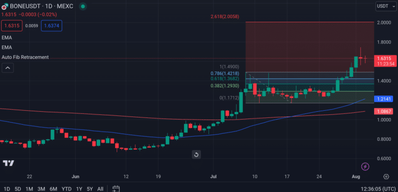This screenshot has height=192, width=398.
Task: Select the 1D time range
Action: tap(7, 189)
